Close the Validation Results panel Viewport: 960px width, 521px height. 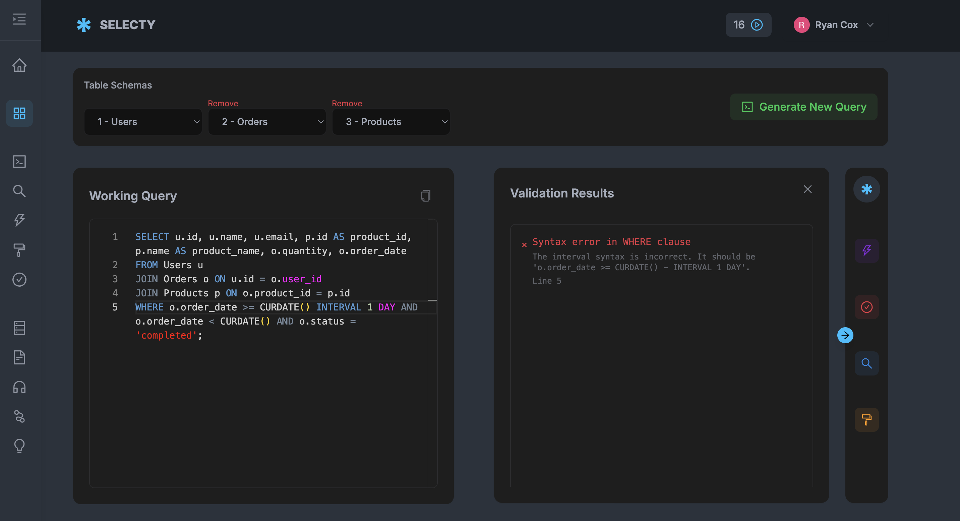pyautogui.click(x=807, y=189)
